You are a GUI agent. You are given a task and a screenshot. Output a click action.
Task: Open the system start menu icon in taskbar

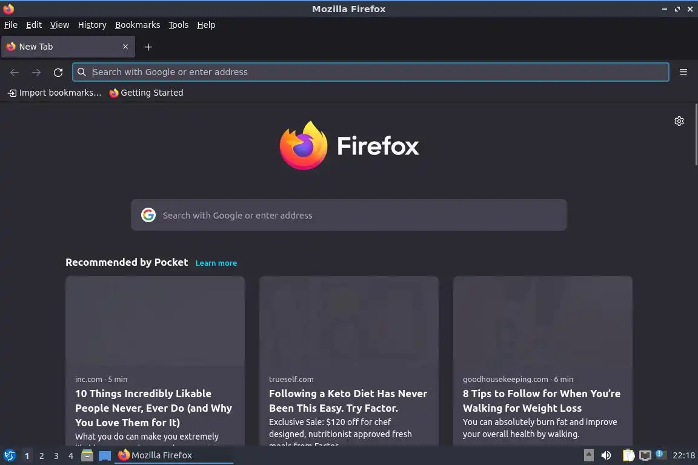10,455
